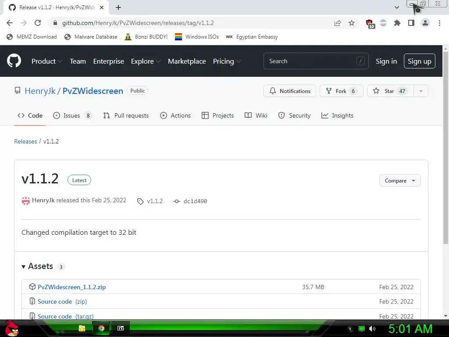Switch to the Issues tab
This screenshot has height=337, width=449.
click(x=72, y=115)
